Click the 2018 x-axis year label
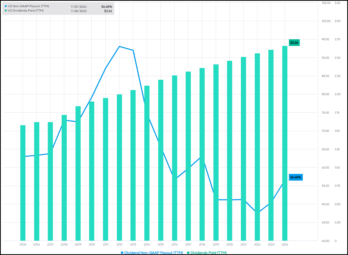The height and width of the screenshot is (255, 348). [202, 244]
